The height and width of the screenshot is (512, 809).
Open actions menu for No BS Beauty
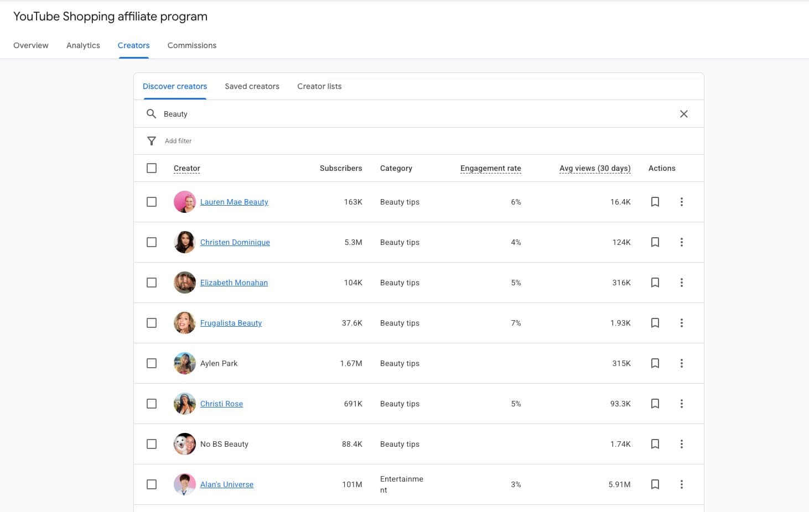pyautogui.click(x=681, y=444)
